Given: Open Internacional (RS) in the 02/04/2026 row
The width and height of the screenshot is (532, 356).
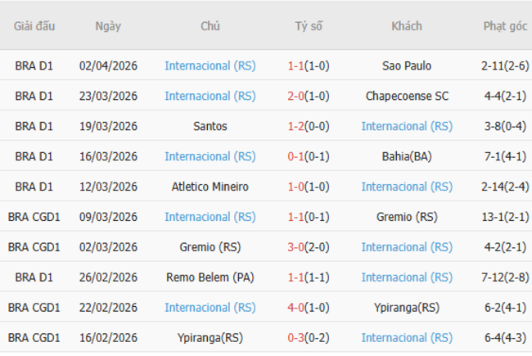Looking at the screenshot, I should (210, 65).
